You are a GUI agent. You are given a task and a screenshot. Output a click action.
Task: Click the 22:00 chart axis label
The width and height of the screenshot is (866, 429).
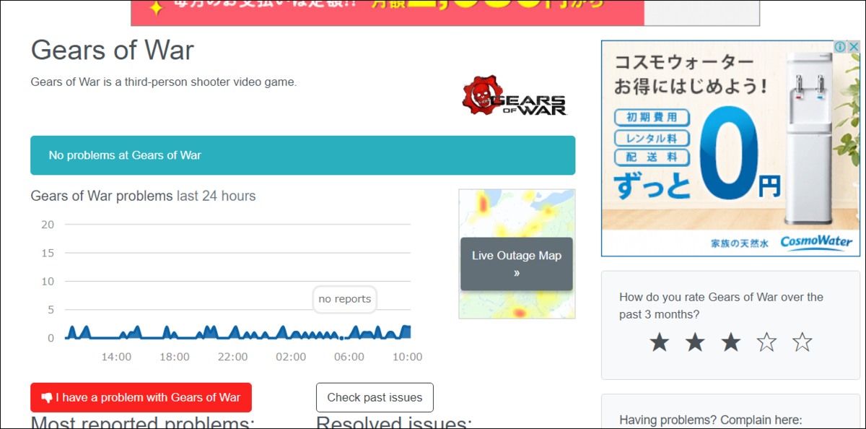tap(232, 357)
